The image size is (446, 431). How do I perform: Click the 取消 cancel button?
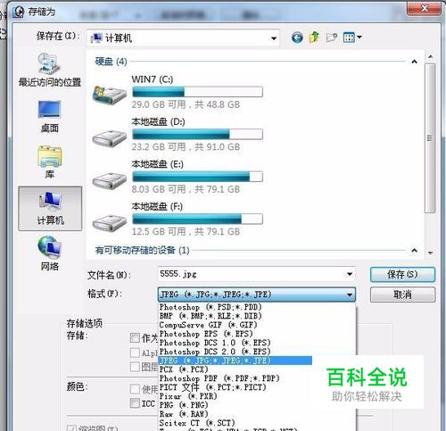[402, 294]
